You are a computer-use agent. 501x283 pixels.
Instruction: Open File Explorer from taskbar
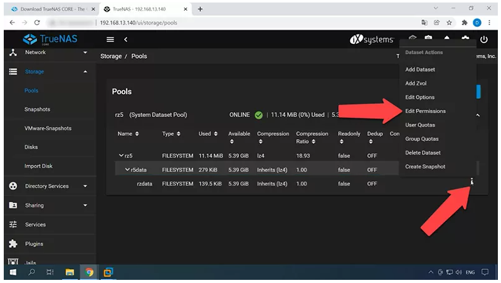[70, 272]
